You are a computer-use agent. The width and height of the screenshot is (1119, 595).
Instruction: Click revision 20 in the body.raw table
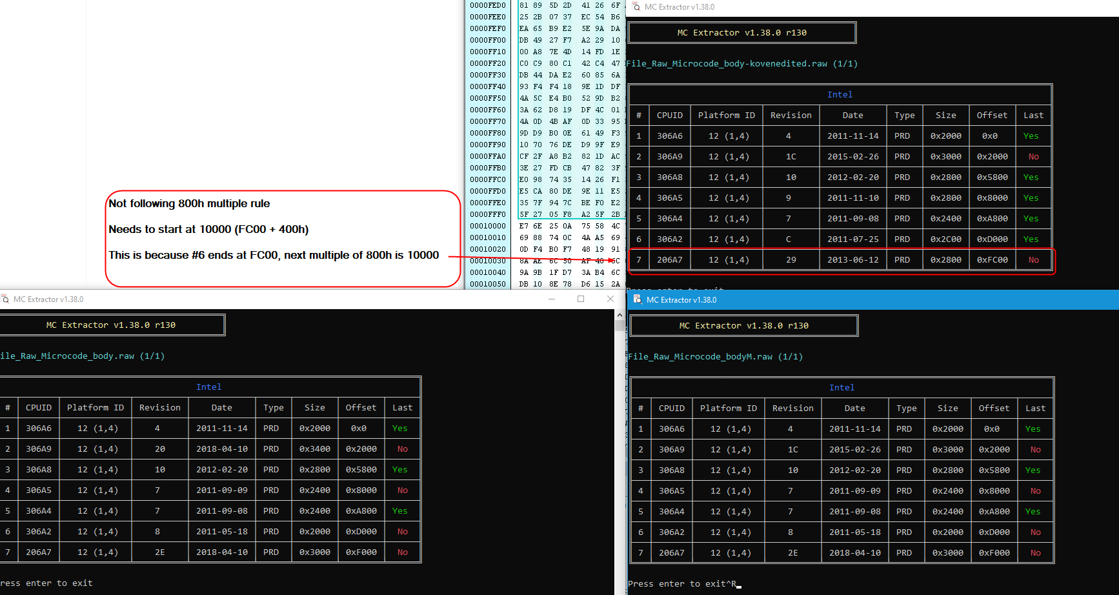click(x=160, y=449)
